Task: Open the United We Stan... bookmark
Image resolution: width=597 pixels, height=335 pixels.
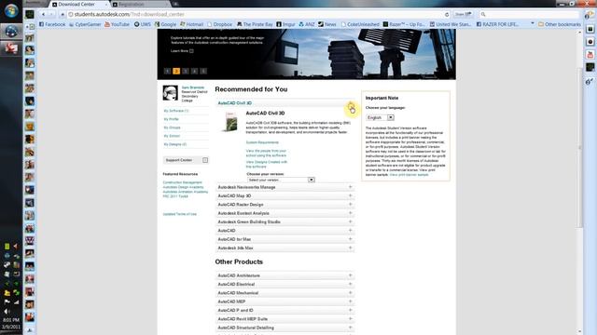Action: 451,24
